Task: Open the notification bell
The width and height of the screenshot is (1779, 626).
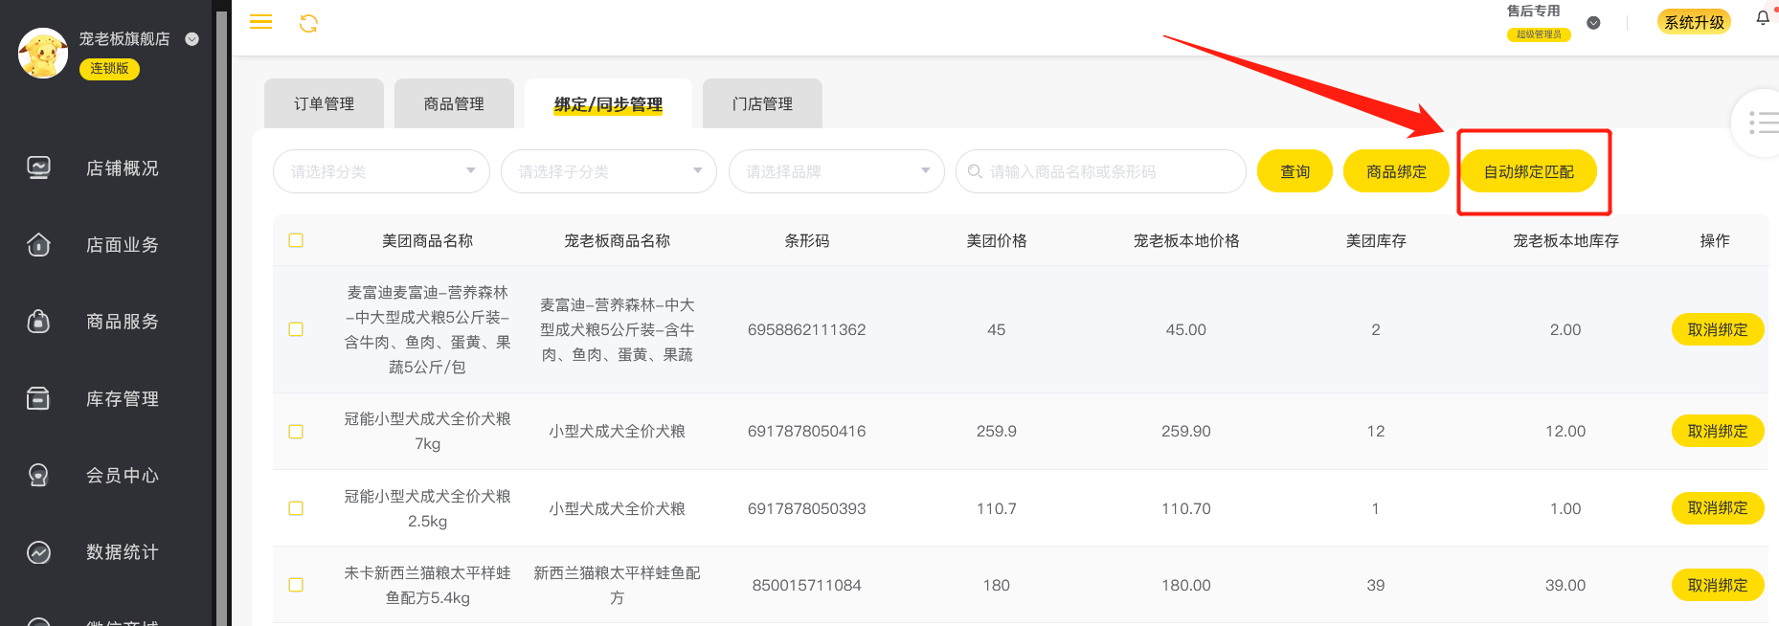Action: 1763,18
